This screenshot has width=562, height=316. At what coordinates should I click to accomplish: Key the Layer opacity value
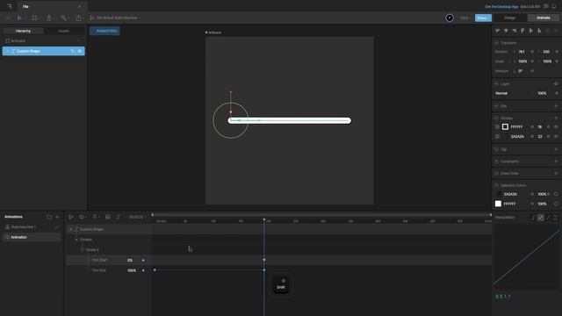click(557, 93)
